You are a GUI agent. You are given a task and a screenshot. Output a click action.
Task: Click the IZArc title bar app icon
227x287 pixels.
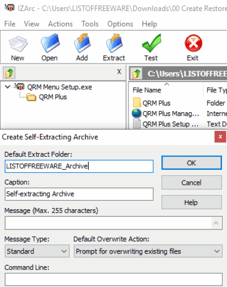pos(9,8)
